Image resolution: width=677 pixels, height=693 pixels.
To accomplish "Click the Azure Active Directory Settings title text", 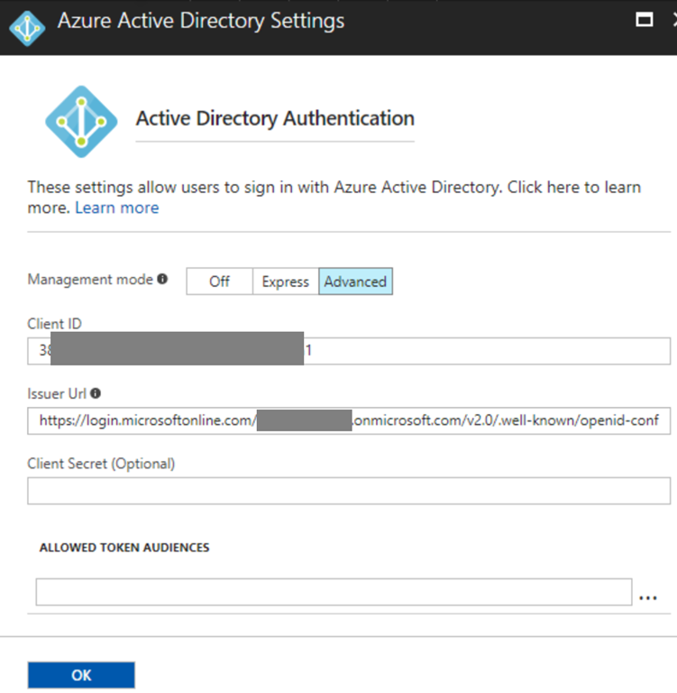I will 201,22.
